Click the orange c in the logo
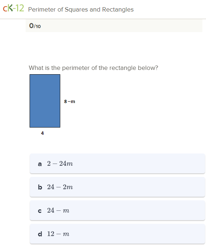The image size is (206, 245). [5, 9]
